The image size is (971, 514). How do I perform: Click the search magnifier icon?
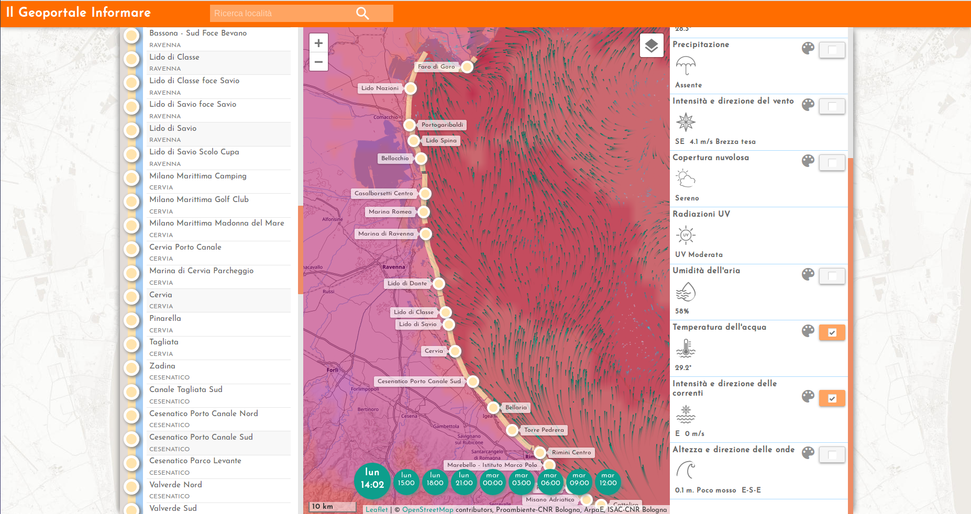click(x=362, y=13)
